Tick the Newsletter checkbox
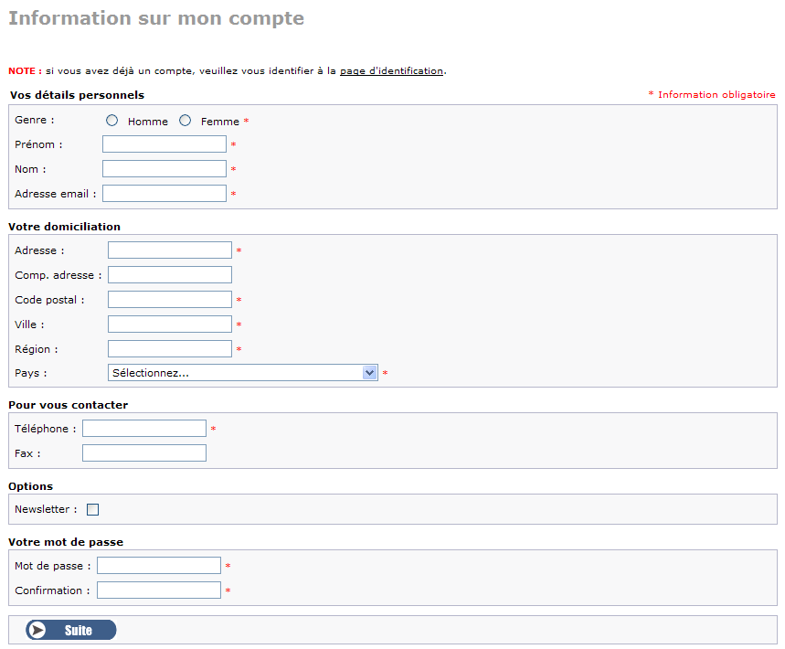Screen dimensions: 785x649 coord(92,509)
